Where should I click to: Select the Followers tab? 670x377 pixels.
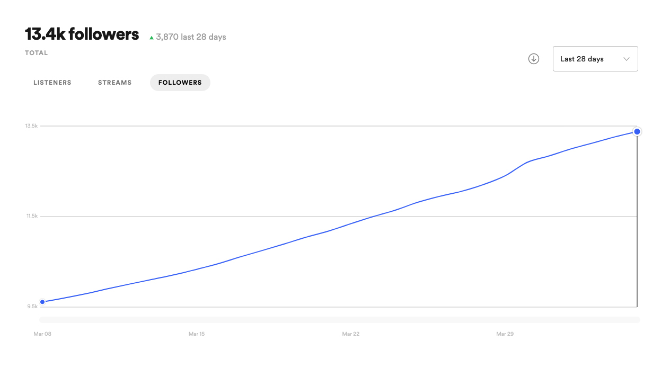180,83
